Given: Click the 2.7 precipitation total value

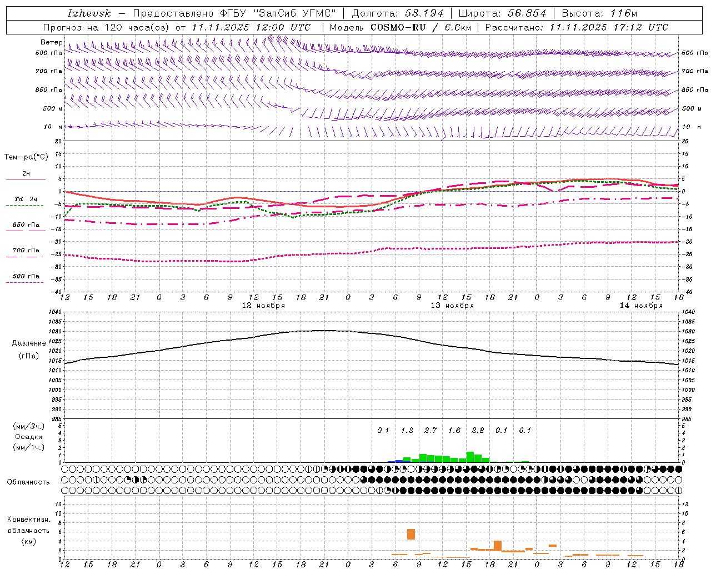Looking at the screenshot, I should pyautogui.click(x=430, y=430).
